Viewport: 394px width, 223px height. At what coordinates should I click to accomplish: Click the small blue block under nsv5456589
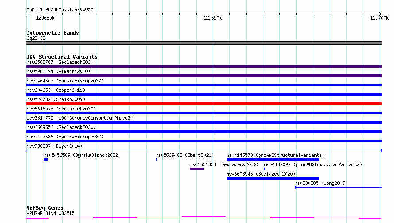pos(46,160)
